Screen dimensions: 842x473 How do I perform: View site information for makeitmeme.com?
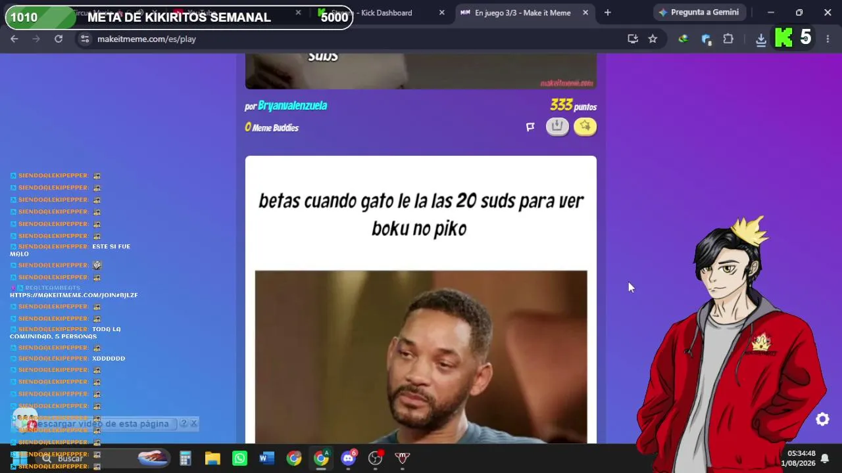point(84,39)
